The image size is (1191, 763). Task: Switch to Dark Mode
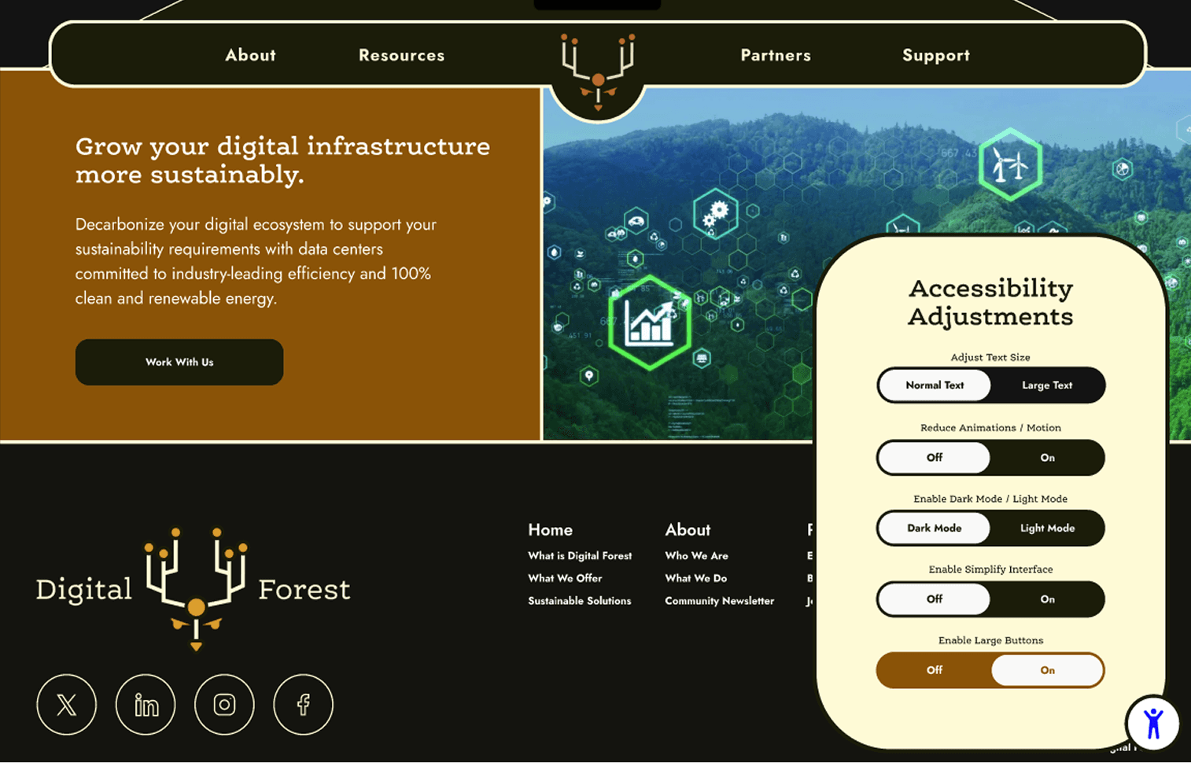click(x=935, y=529)
